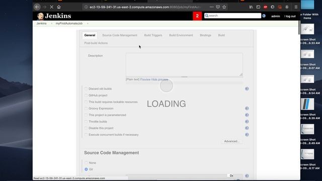
Task: Click the Pocket save icon
Action: 218,7
